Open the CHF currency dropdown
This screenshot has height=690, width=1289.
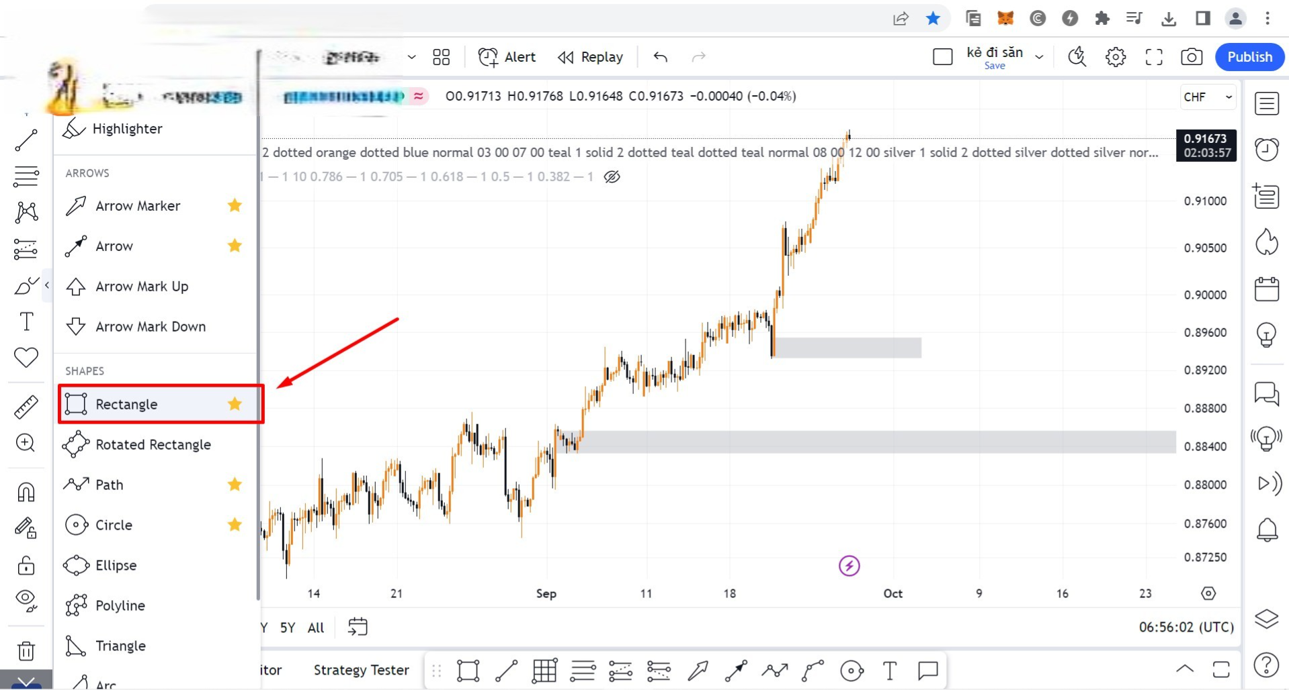pos(1208,97)
